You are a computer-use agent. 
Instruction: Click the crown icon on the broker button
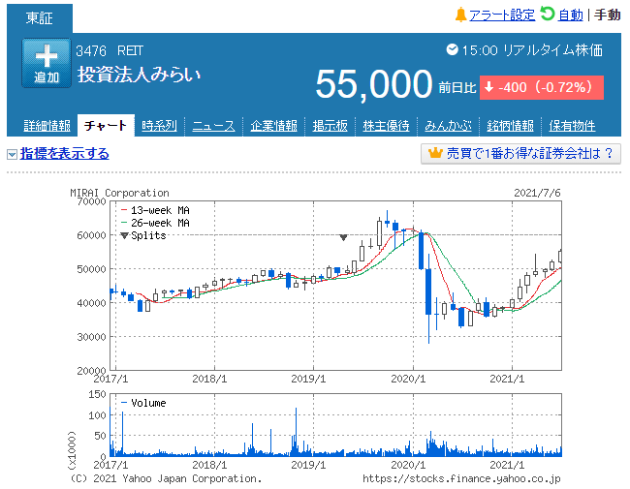(435, 153)
